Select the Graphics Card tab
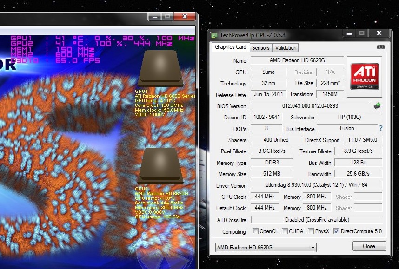This screenshot has width=399, height=269. pyautogui.click(x=231, y=47)
